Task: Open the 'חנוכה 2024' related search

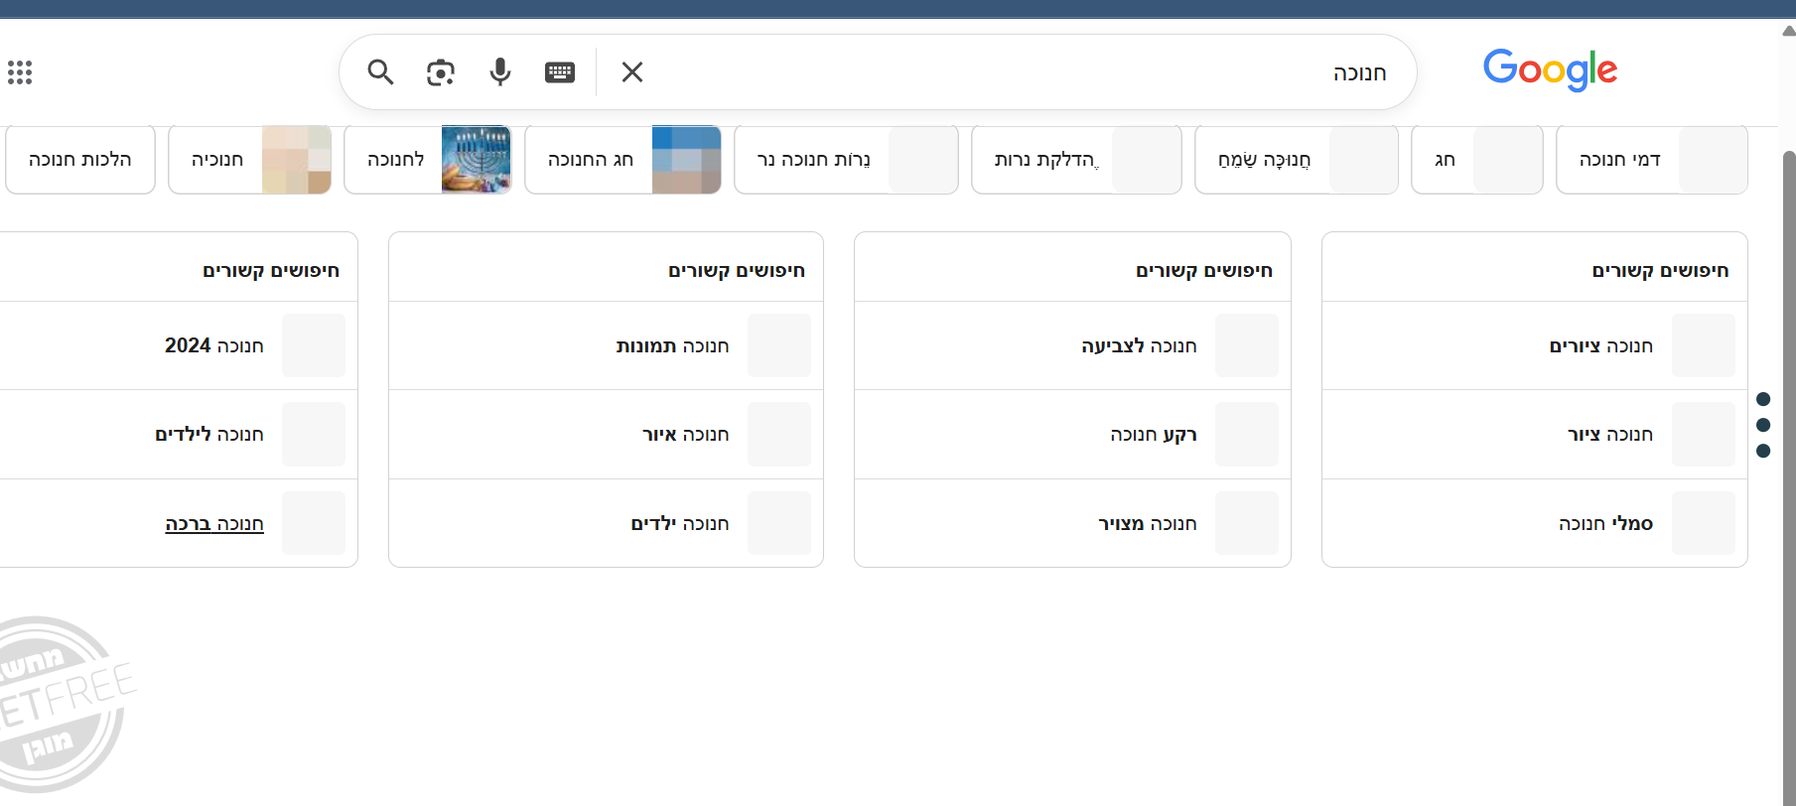Action: coord(214,345)
